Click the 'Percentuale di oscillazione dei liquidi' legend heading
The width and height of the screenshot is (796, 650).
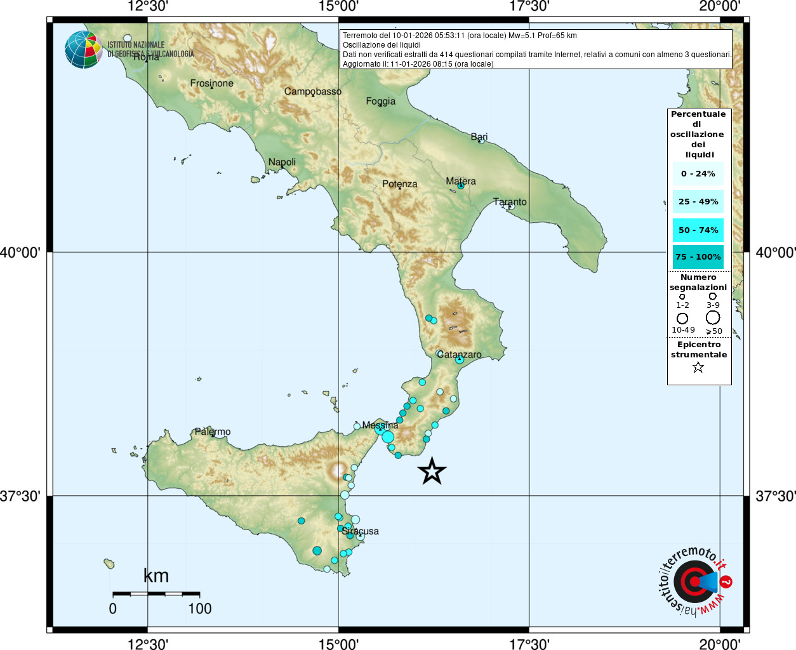coord(698,135)
